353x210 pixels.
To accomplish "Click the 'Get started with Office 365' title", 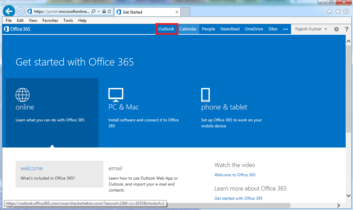I will pyautogui.click(x=74, y=62).
